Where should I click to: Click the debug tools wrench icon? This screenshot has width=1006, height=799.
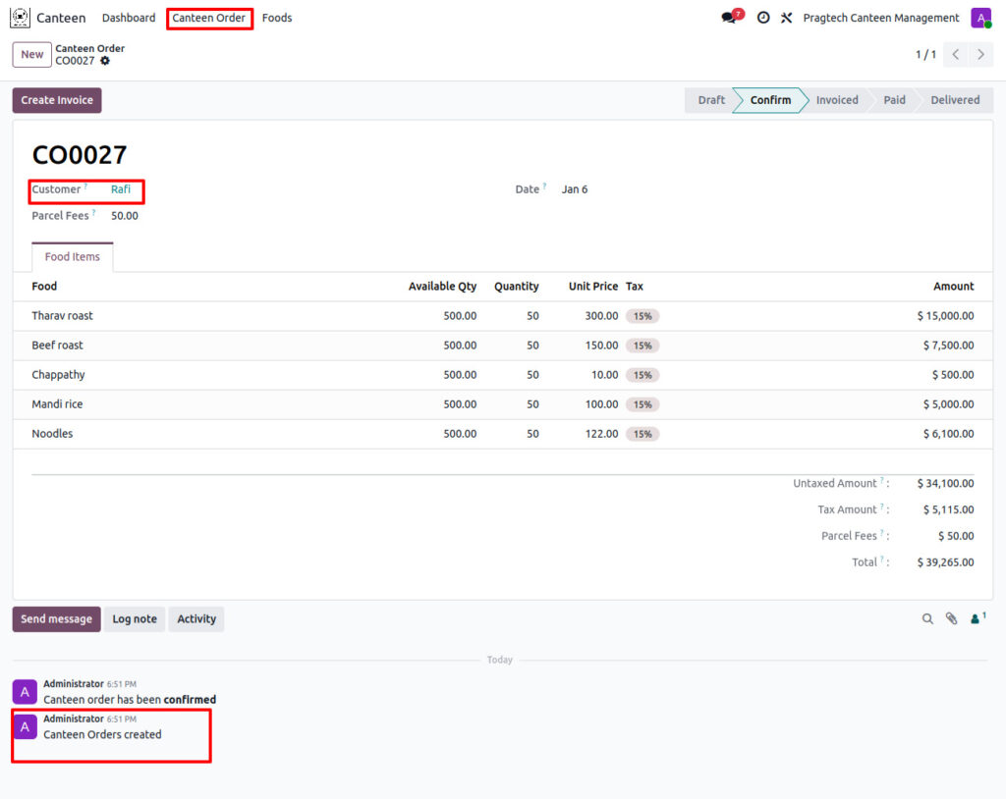point(786,18)
